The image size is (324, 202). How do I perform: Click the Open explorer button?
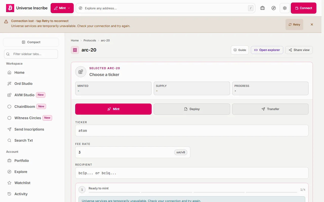coord(267,50)
